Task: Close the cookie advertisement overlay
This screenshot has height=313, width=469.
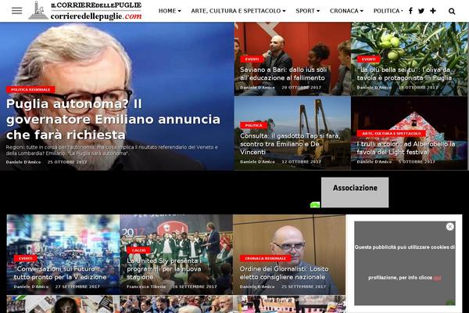Action: click(450, 227)
